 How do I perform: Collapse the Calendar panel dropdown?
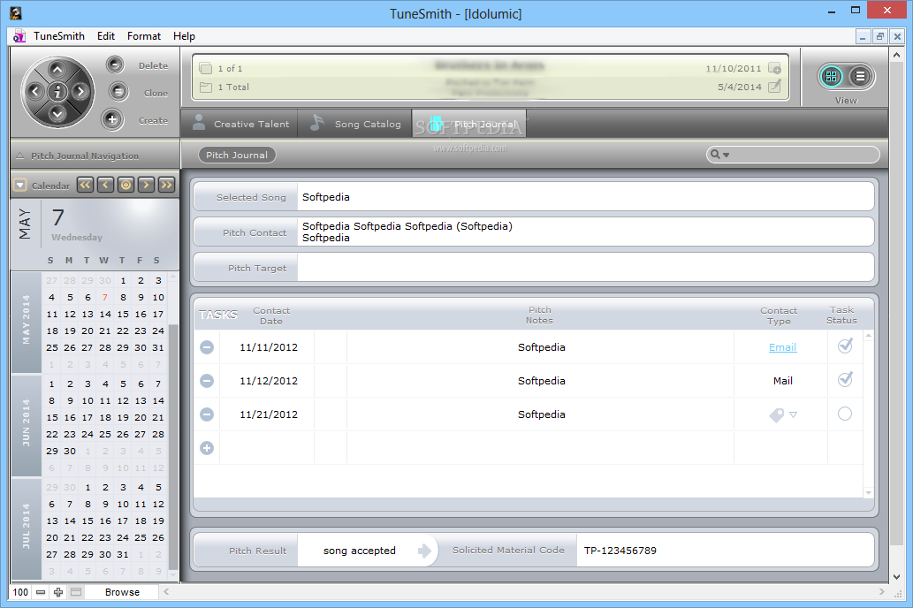coord(20,186)
